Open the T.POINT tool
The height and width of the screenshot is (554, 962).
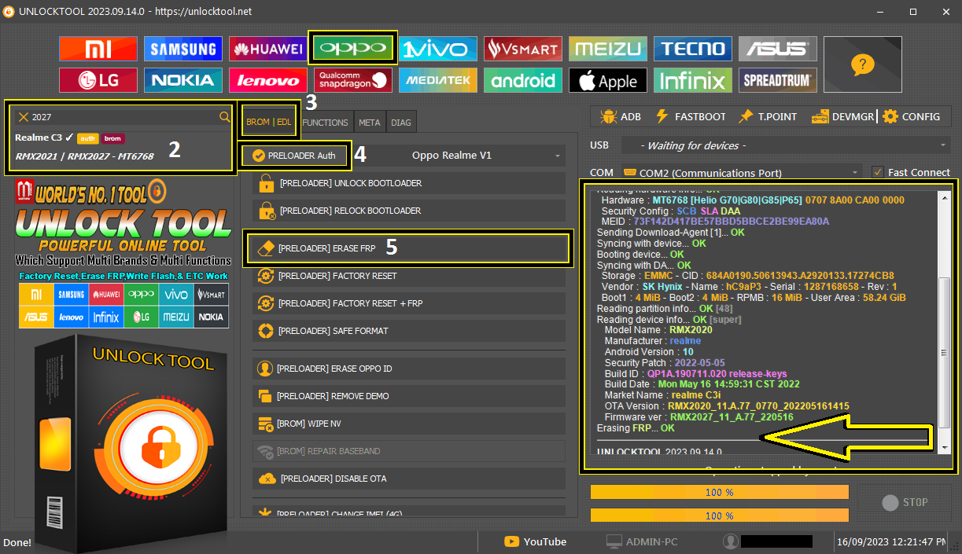pyautogui.click(x=767, y=116)
